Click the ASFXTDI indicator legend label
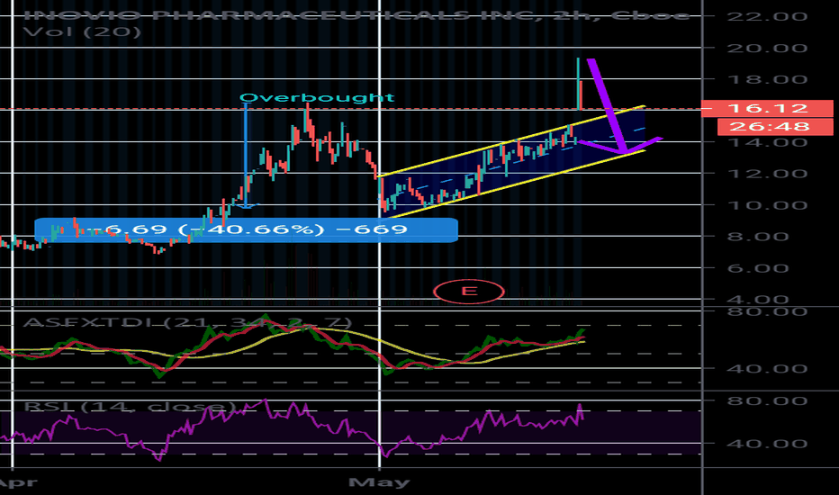This screenshot has height=495, width=839. (188, 323)
